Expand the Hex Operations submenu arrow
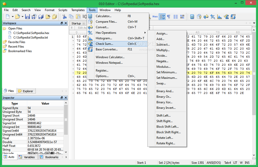 (x=145, y=33)
